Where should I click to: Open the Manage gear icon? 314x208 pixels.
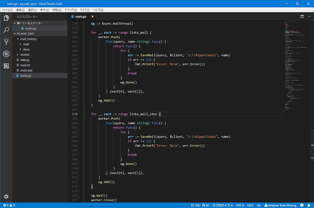point(6,197)
